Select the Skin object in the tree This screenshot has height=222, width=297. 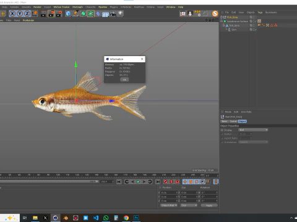(234, 30)
